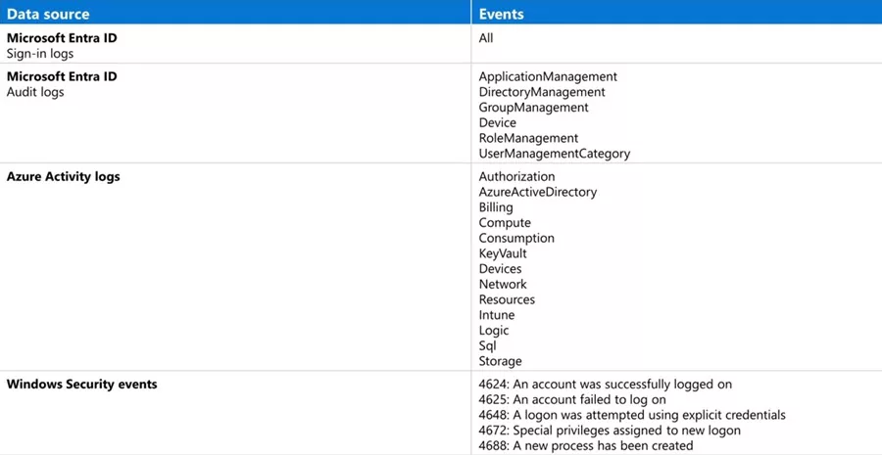Click the "AzureActiveDirectory" event entry
The image size is (882, 455).
coord(538,192)
